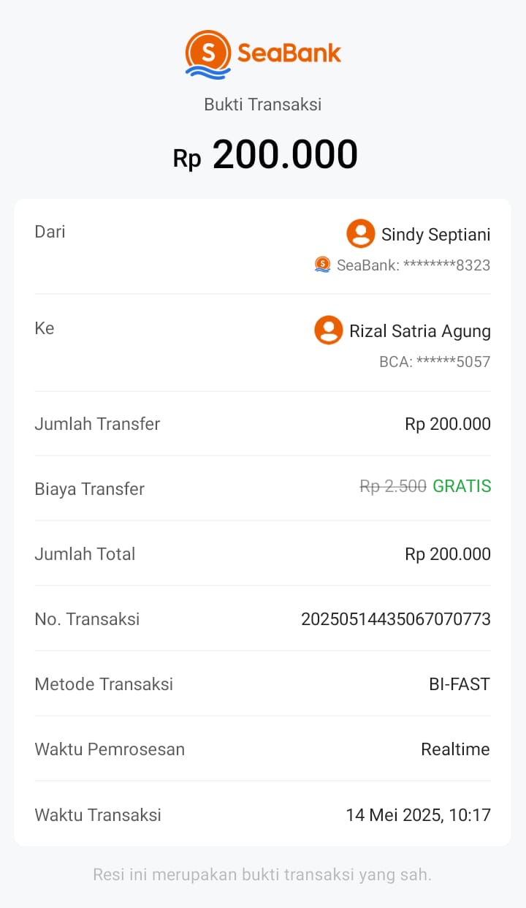Click the transaction time 14 Mei 2025, 10:17
Image resolution: width=526 pixels, height=908 pixels.
tap(418, 814)
